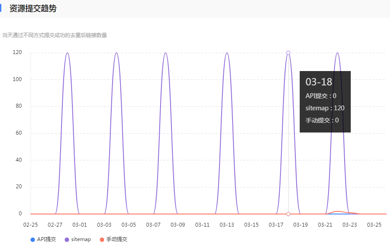Screen dimensions: 390x248
Task: Toggle the sitemap legend series
Action: click(x=78, y=239)
